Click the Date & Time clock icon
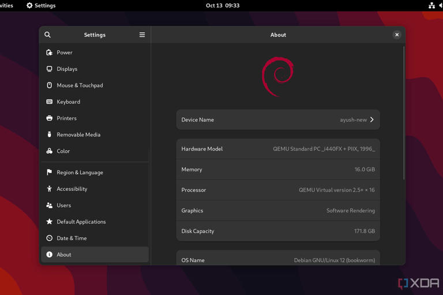Screen dimensions: 443x295 point(50,238)
